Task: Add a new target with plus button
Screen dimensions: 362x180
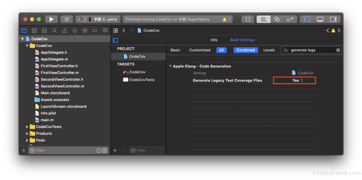Action: [115, 150]
